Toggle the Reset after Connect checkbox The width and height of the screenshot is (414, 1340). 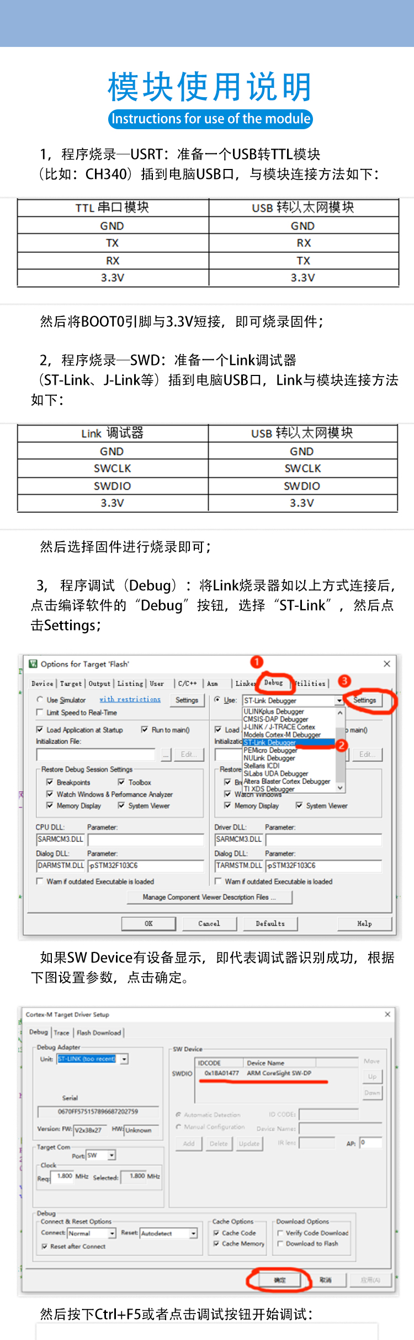point(45,1246)
